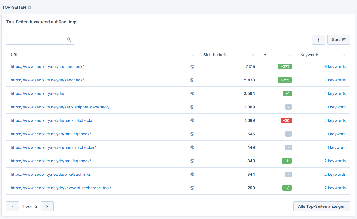Open the keyword-recherche-tool URL link
Viewport: 357px width, 219px height.
point(61,188)
